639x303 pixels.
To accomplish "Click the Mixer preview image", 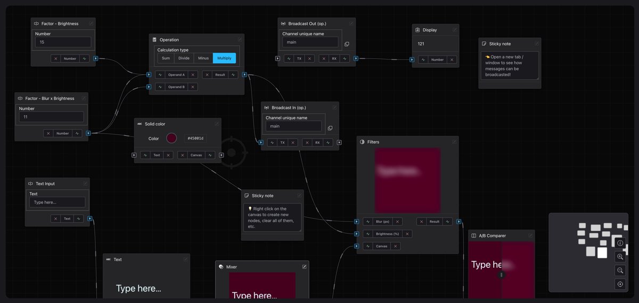I will [262, 286].
